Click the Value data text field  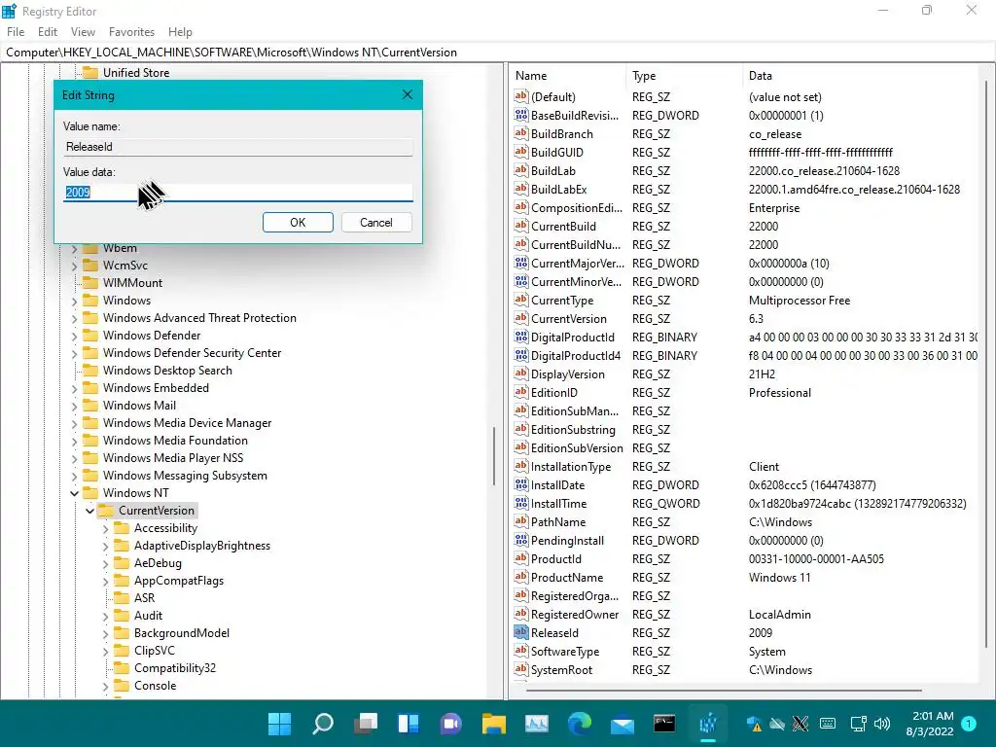[238, 193]
